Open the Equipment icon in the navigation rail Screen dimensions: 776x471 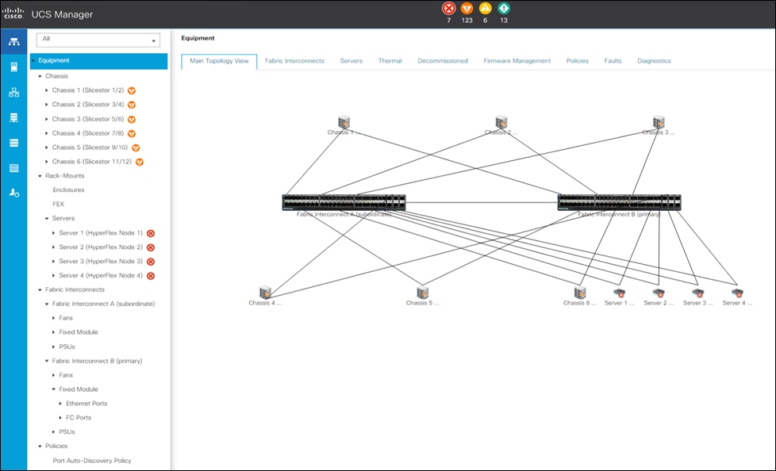click(x=13, y=42)
